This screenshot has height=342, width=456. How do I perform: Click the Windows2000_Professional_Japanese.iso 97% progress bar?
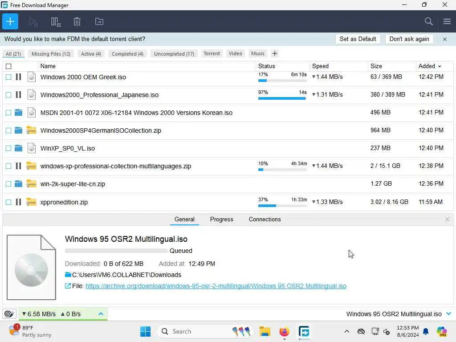pyautogui.click(x=282, y=98)
